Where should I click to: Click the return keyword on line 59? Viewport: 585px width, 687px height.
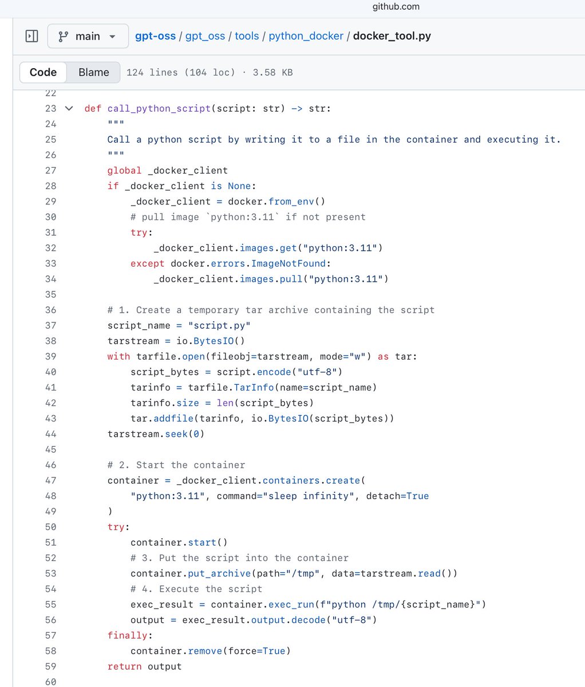(x=124, y=666)
